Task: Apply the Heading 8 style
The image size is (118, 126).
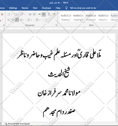Action: [78, 18]
